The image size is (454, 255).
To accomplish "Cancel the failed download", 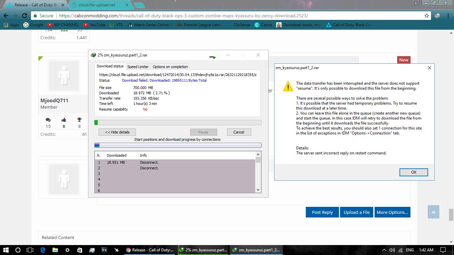I will [239, 132].
